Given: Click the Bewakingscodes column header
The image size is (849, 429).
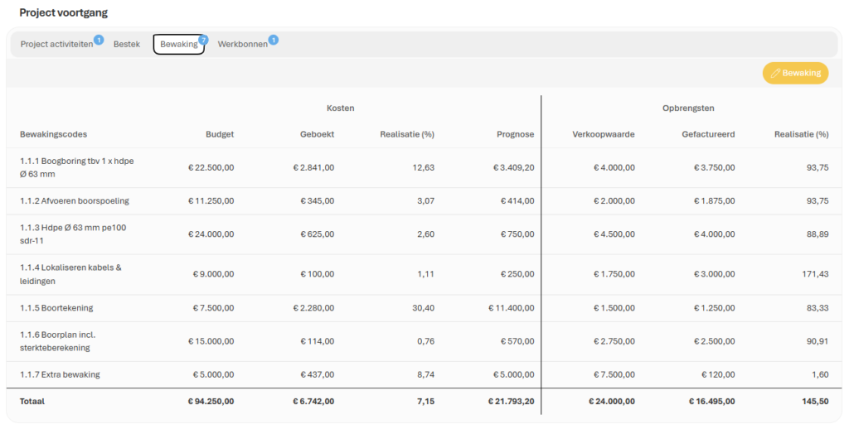Looking at the screenshot, I should pyautogui.click(x=54, y=134).
